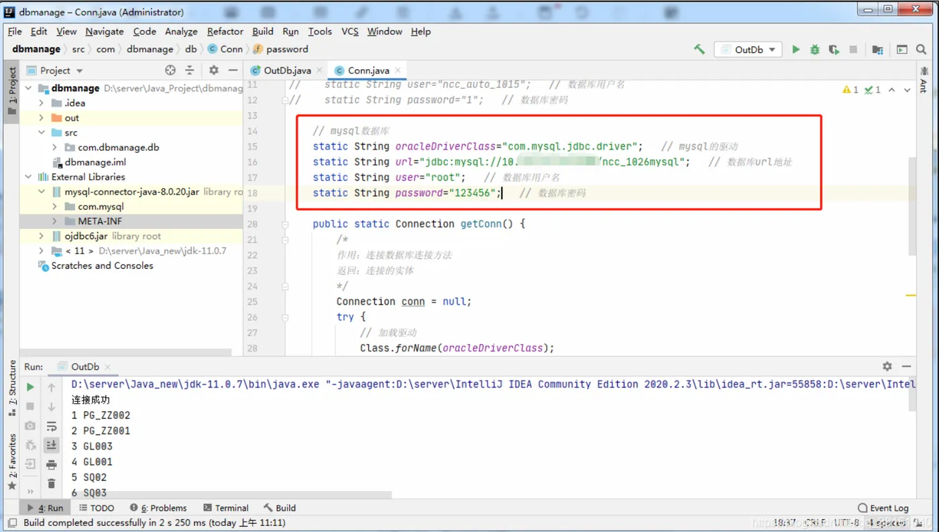Click the password breadcrumb
The height and width of the screenshot is (532, 939).
pyautogui.click(x=280, y=49)
